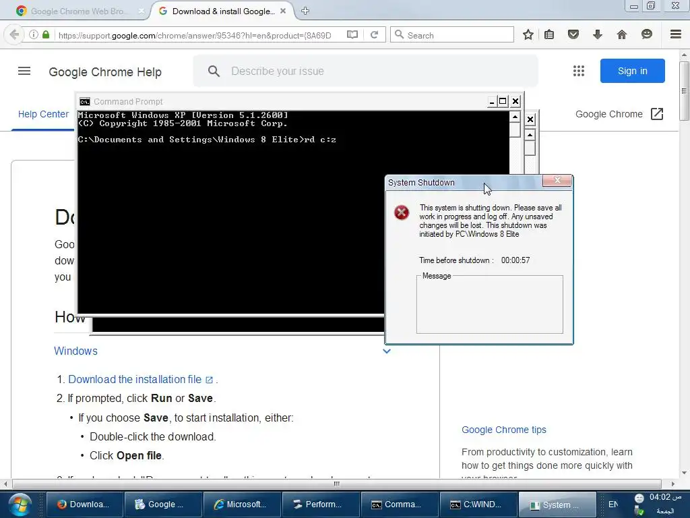Show site information icon in address bar
This screenshot has width=690, height=518.
[34, 34]
